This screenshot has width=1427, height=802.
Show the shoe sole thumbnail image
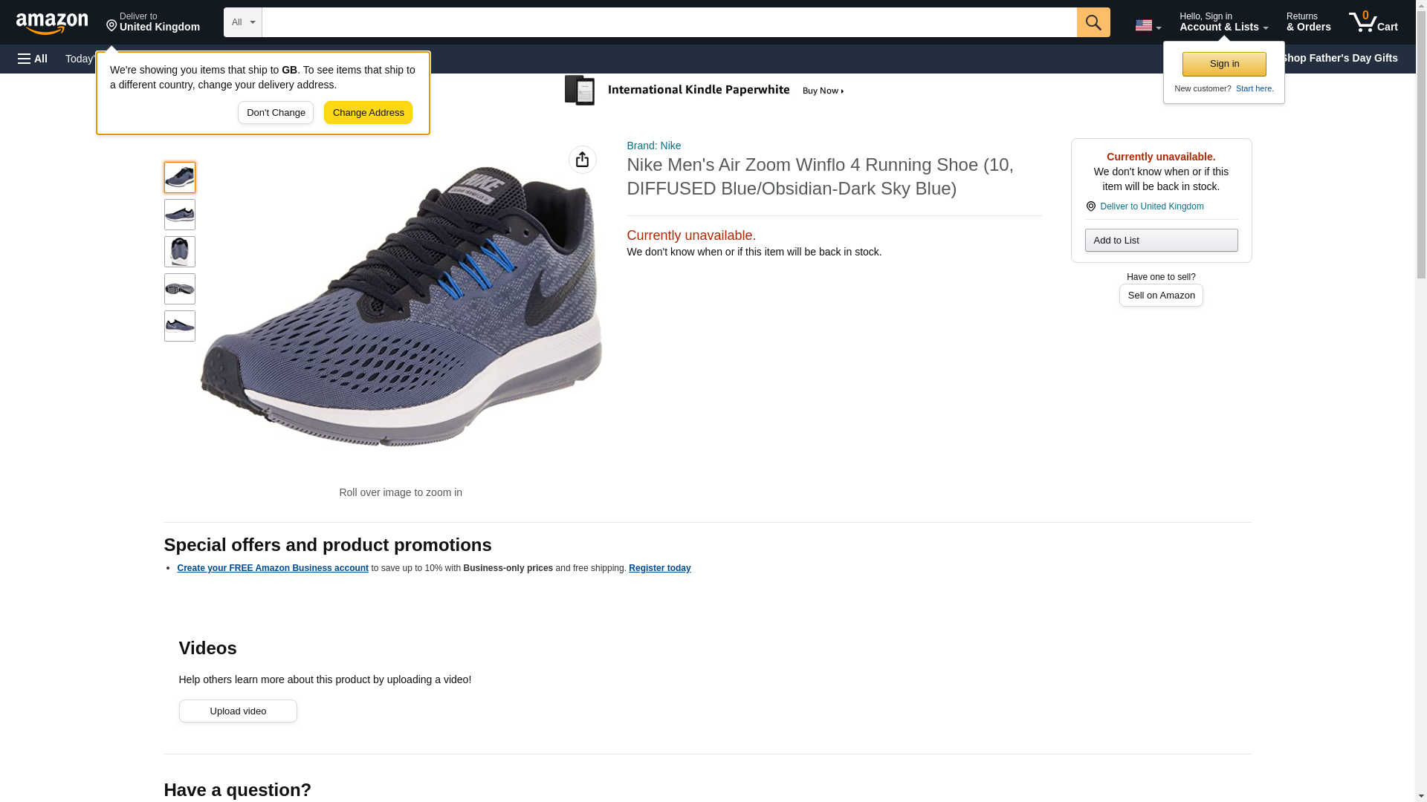coord(179,289)
